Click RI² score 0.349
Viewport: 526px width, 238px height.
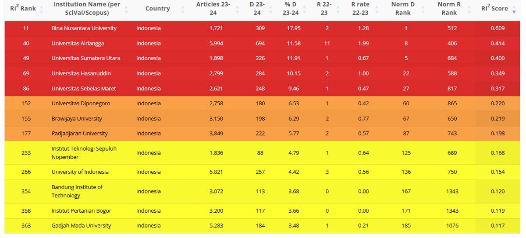pos(498,73)
